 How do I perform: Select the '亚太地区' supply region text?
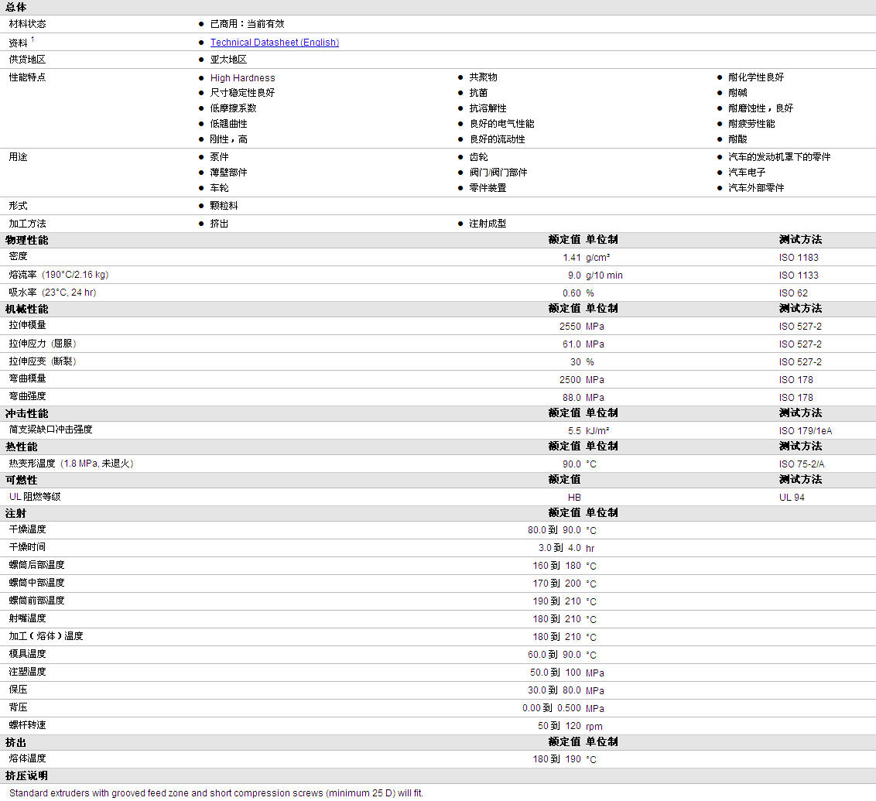[228, 60]
